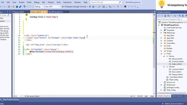Click the Refresh icon in Solution Explorer
This screenshot has height=105, width=187.
click(x=183, y=16)
